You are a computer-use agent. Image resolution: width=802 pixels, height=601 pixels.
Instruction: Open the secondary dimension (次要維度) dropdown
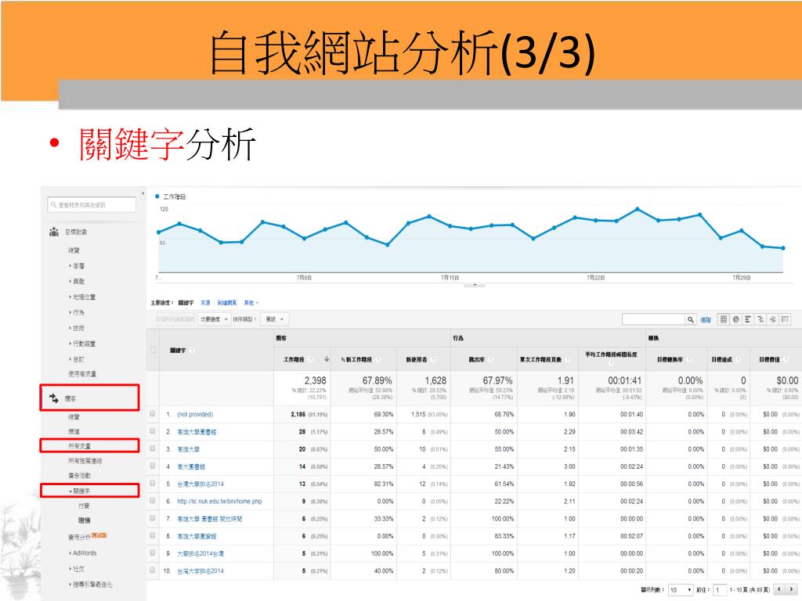tap(214, 319)
